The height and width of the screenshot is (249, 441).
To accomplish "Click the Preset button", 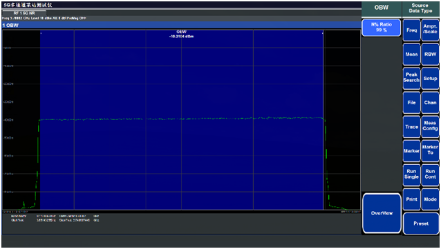I will tap(421, 223).
